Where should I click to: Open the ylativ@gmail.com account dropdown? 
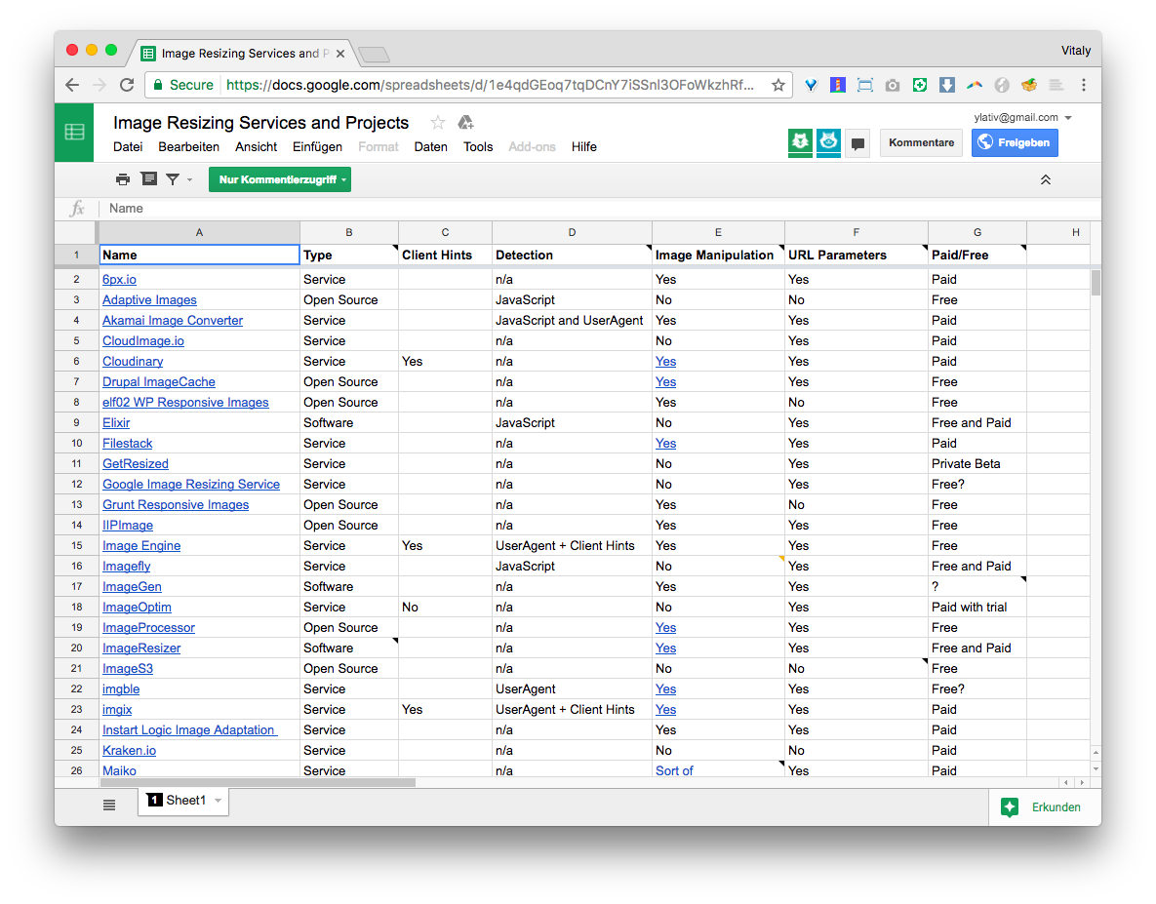point(1068,118)
